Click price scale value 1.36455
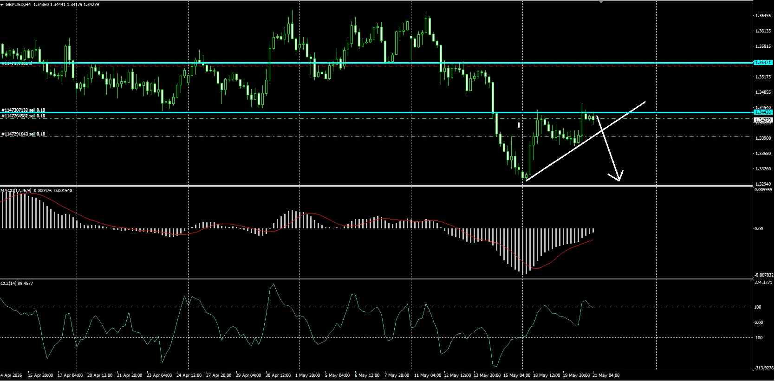 point(763,16)
